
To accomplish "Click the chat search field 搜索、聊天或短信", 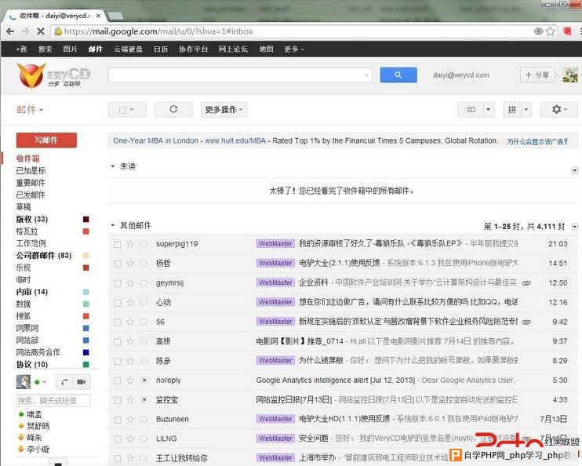I will (x=53, y=401).
